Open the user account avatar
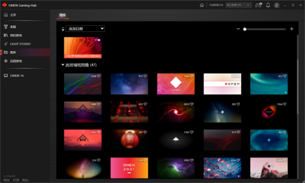This screenshot has width=305, height=183. click(277, 5)
